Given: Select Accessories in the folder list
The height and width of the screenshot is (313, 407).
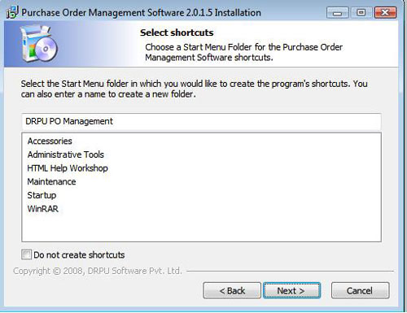Looking at the screenshot, I should pos(50,141).
